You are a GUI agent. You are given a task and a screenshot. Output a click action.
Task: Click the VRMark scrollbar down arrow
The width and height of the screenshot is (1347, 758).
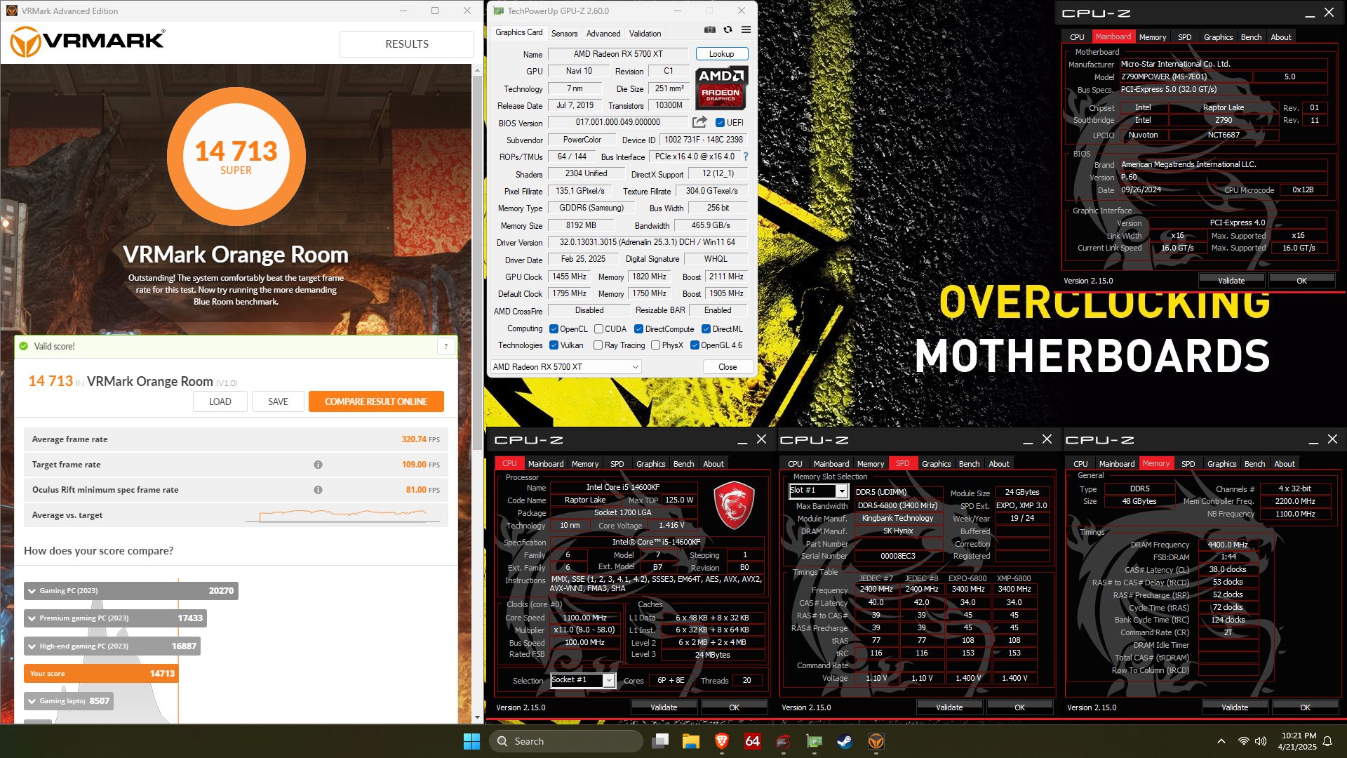(478, 717)
